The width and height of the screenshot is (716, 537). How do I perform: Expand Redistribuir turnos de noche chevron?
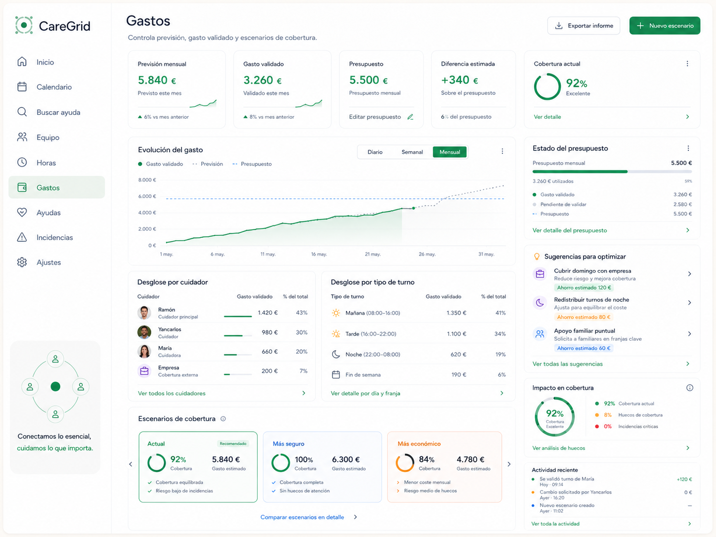click(x=689, y=303)
